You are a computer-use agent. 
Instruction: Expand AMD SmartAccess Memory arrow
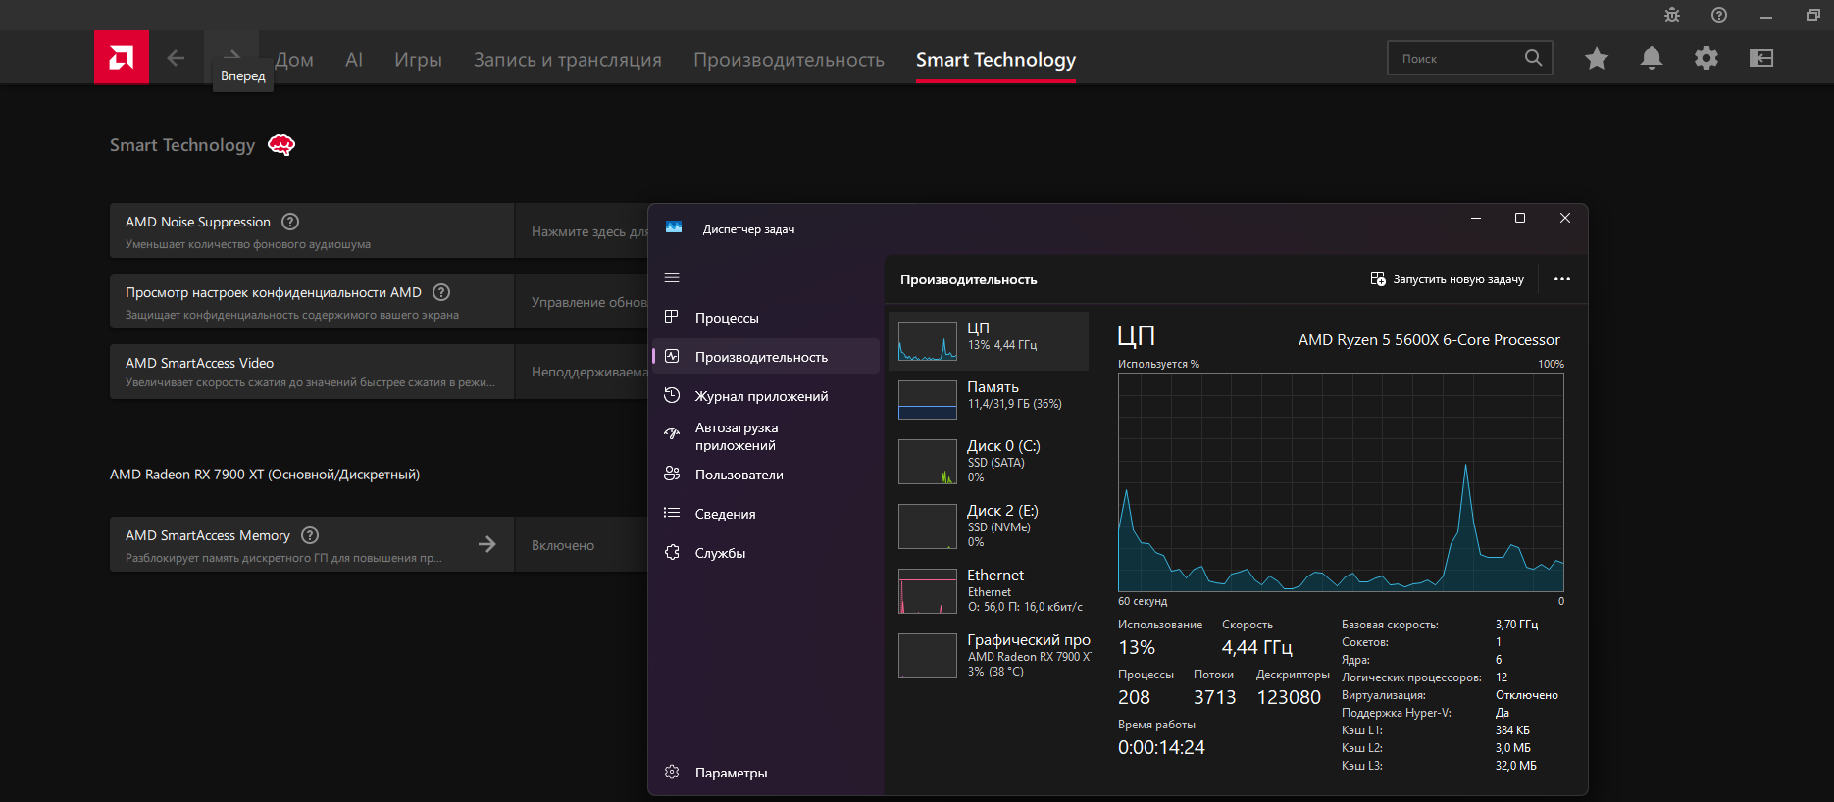tap(486, 544)
